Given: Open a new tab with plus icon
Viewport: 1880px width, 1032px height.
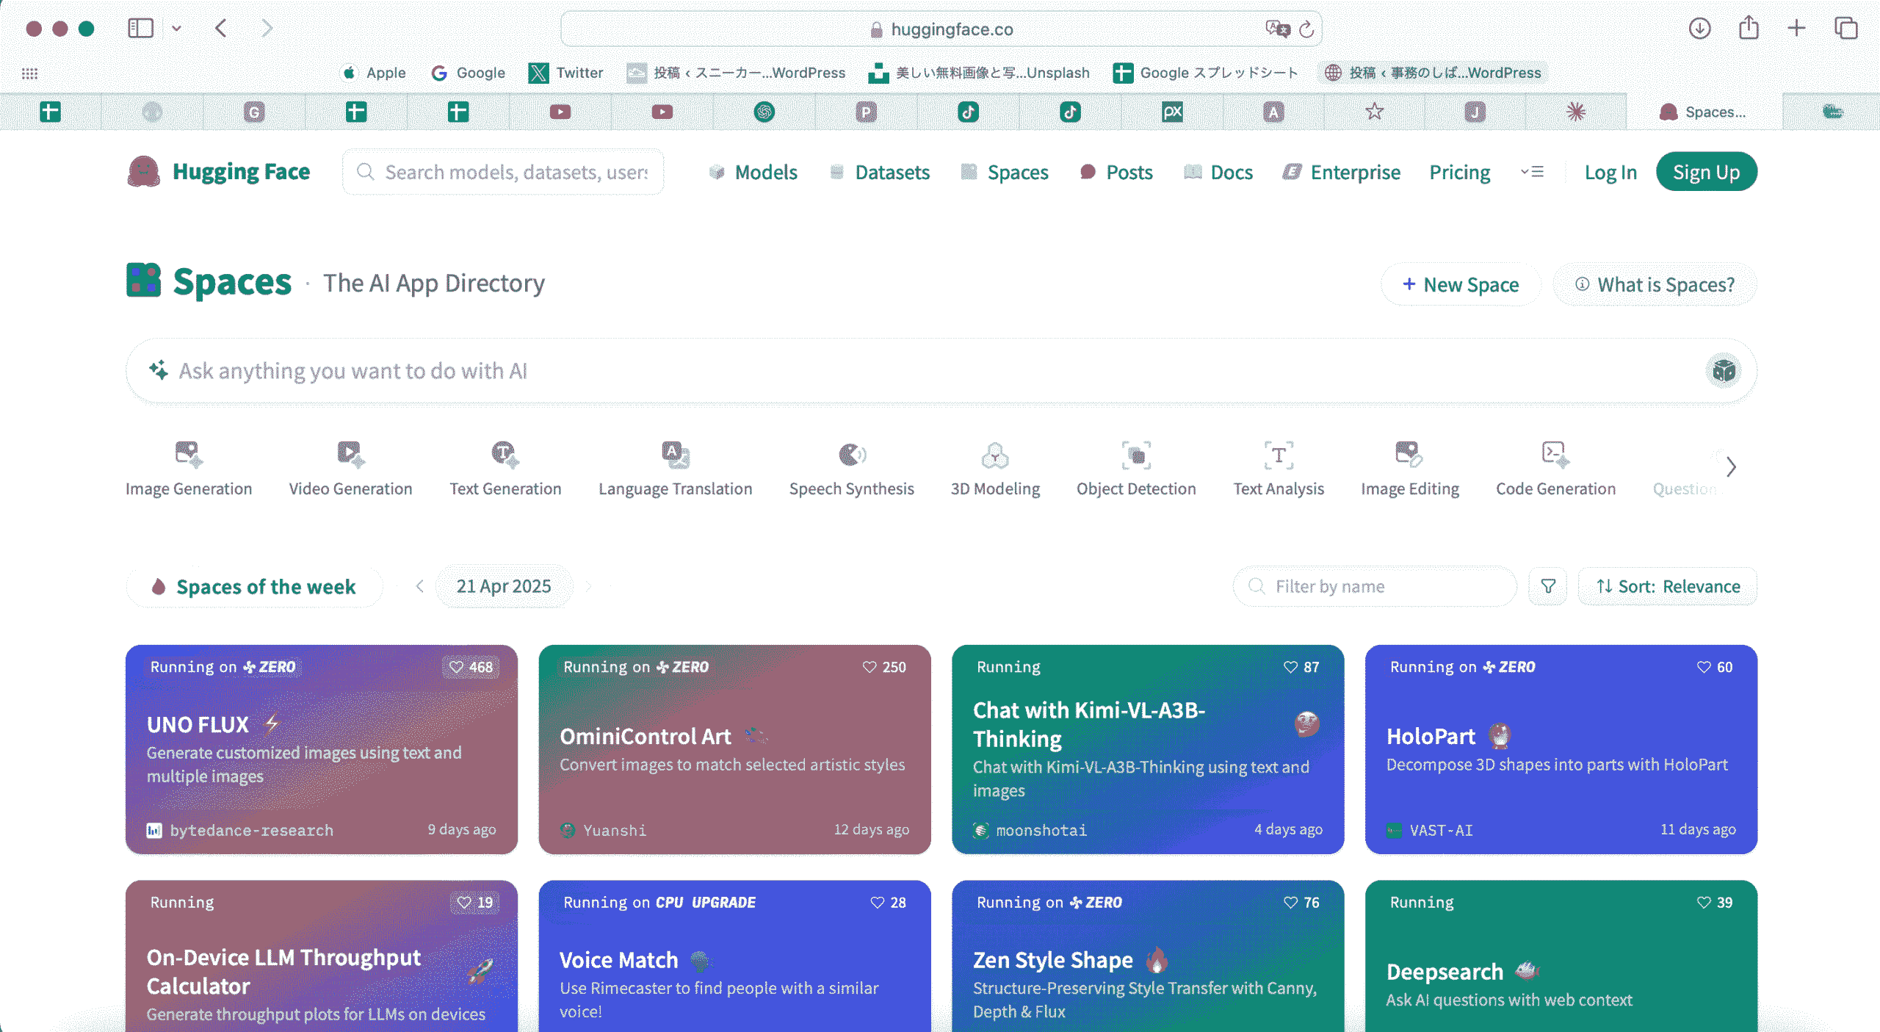Looking at the screenshot, I should (x=1796, y=29).
